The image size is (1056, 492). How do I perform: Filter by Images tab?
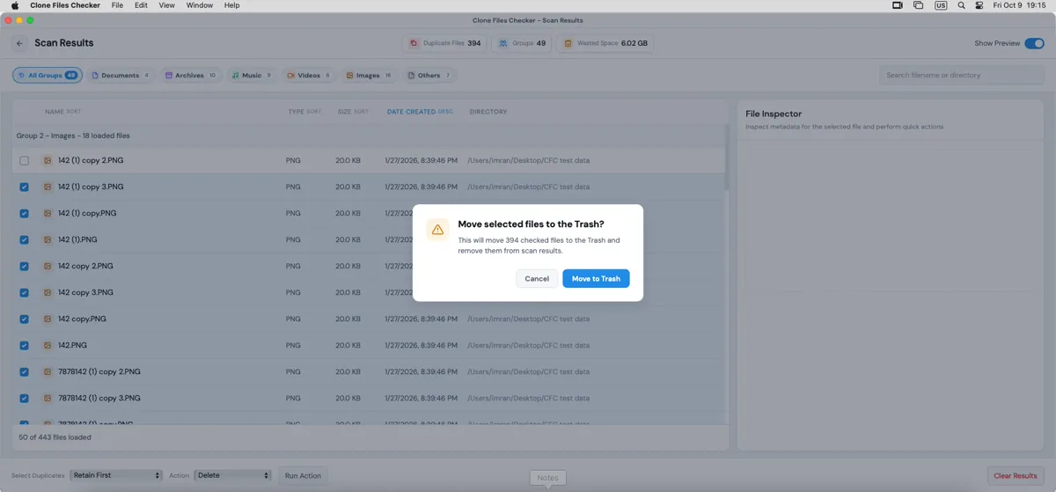click(x=369, y=76)
